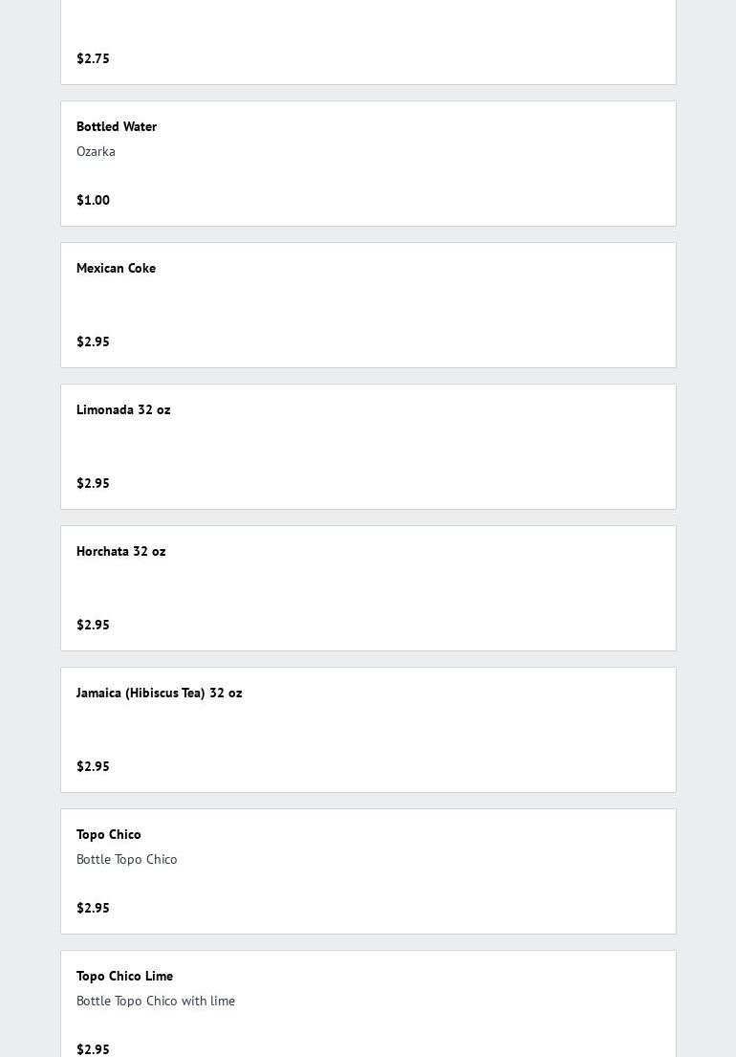Click the Ozarka description text
Screen dimensions: 736x1057
(x=96, y=152)
